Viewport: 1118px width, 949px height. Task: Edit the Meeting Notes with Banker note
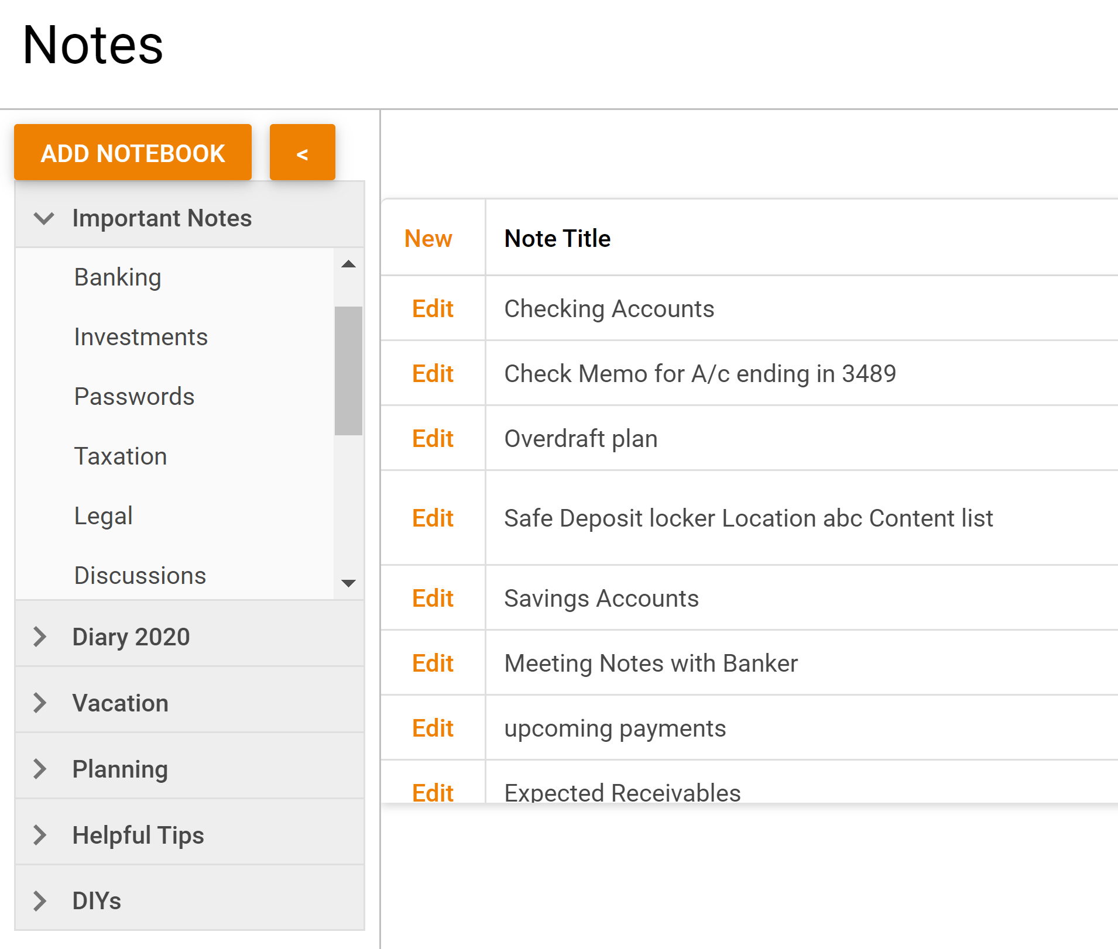tap(433, 663)
